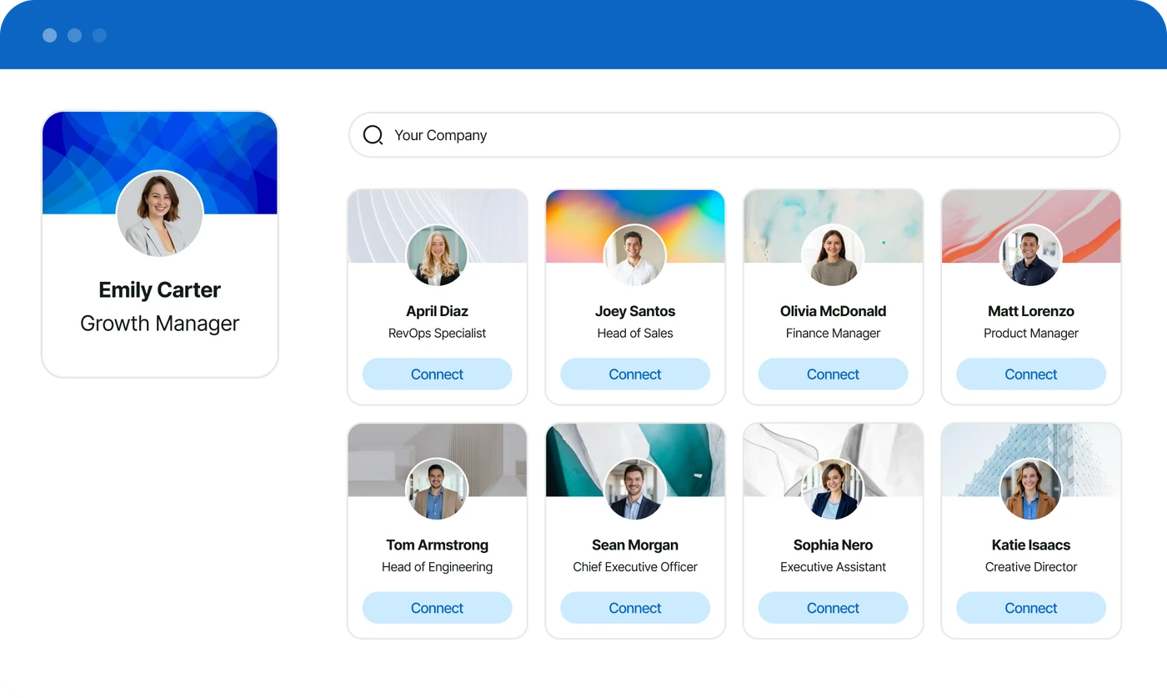Click the Product Manager job title
The height and width of the screenshot is (698, 1167).
pos(1031,333)
